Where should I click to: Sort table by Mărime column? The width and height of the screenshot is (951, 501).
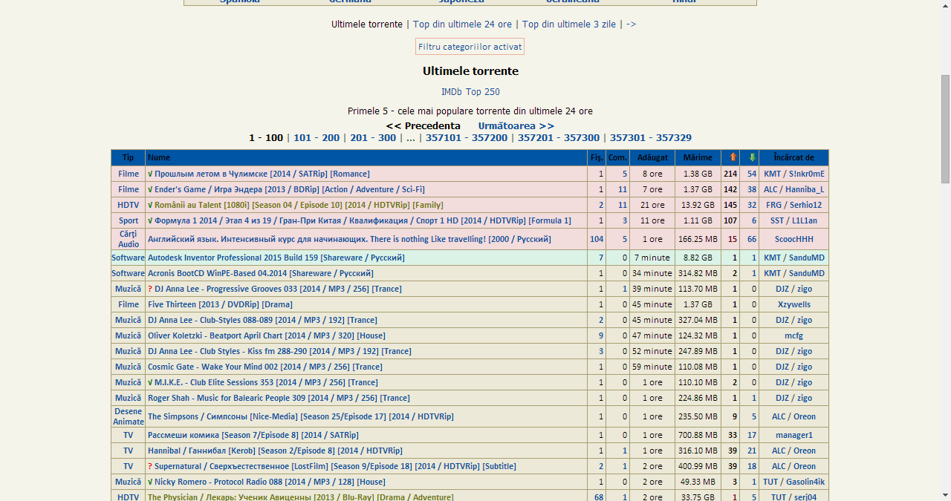coord(698,157)
